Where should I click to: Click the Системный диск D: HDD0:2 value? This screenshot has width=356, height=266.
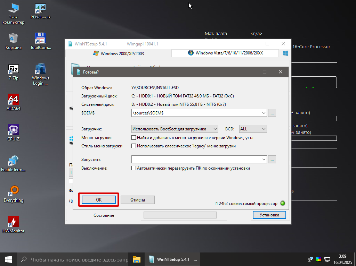[x=178, y=104]
